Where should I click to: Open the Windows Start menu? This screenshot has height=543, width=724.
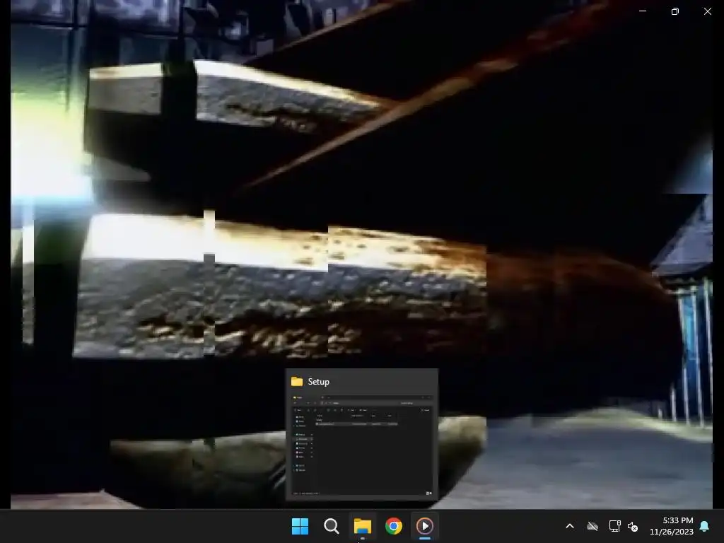click(x=300, y=526)
